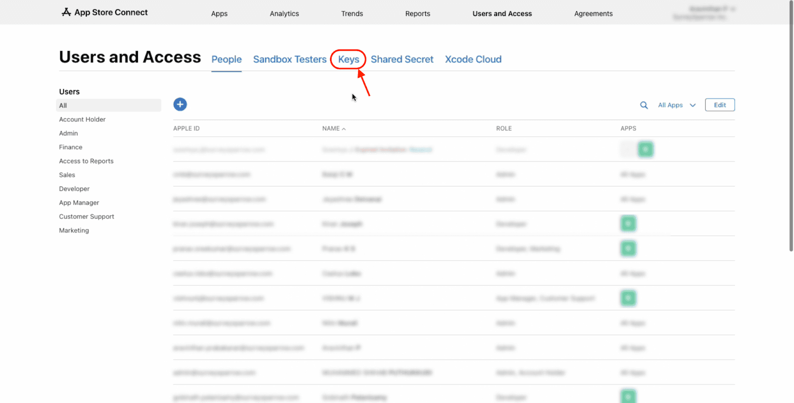Image resolution: width=794 pixels, height=403 pixels.
Task: Click the App Store Connect logo
Action: click(105, 12)
